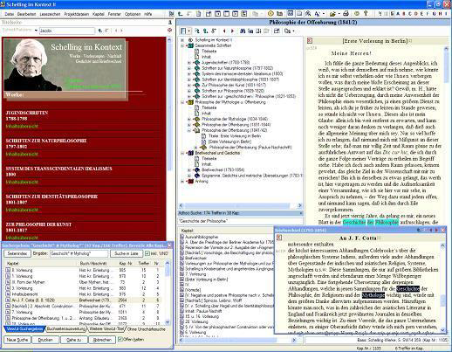
Task: Jump to letter C in alphabet toolbar
Action: coord(410,14)
